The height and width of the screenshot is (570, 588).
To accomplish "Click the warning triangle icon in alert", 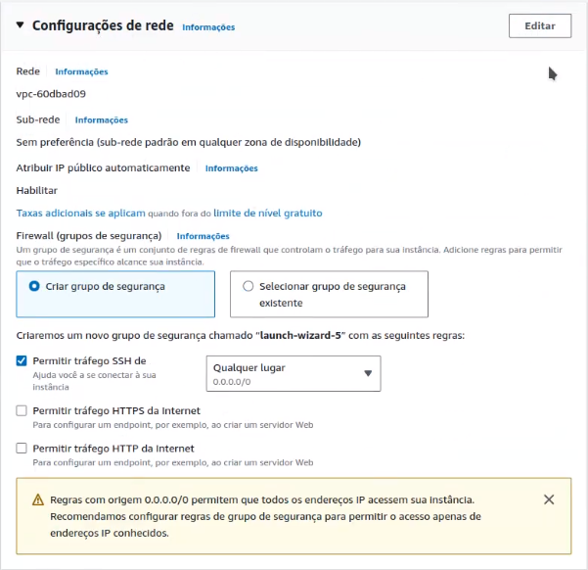I will point(38,499).
